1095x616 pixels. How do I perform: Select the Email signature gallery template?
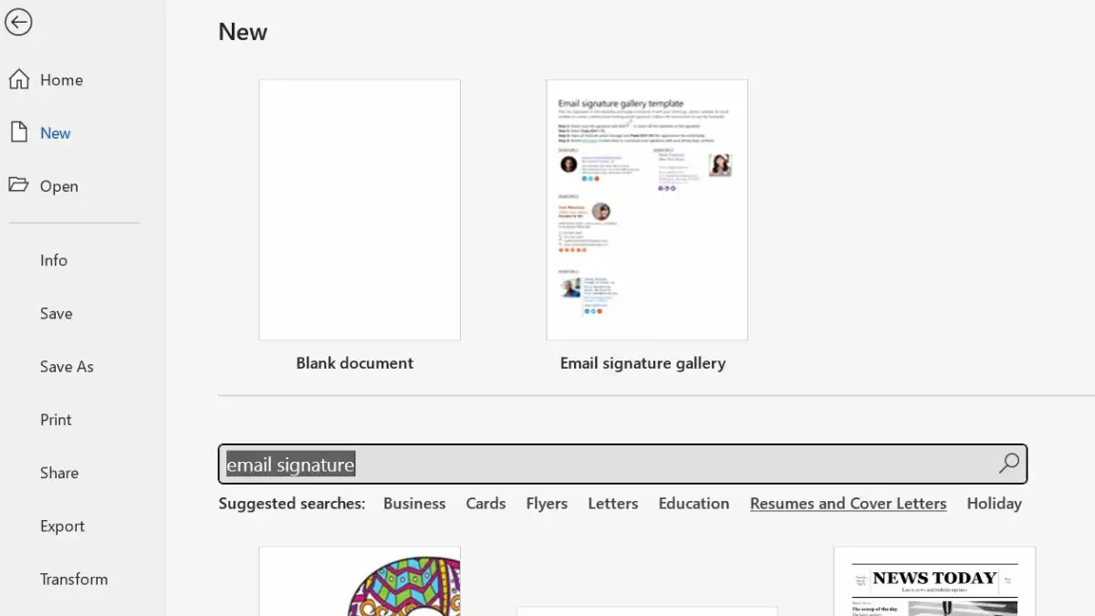coord(646,210)
